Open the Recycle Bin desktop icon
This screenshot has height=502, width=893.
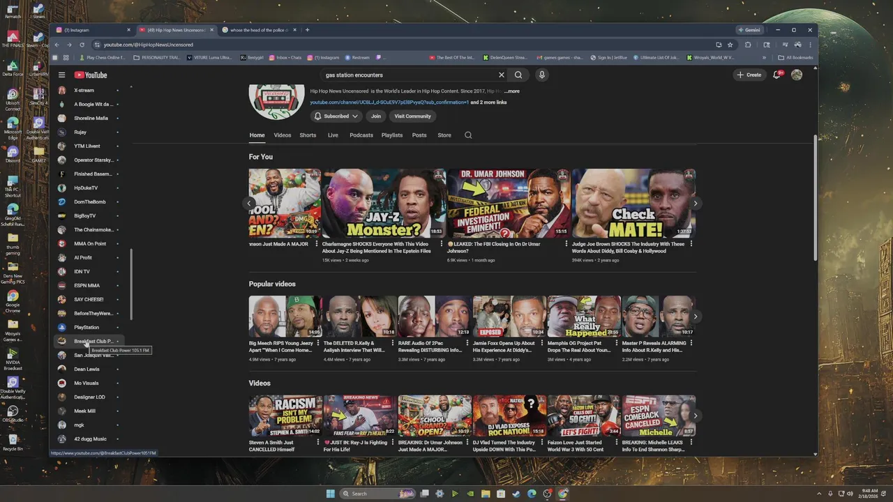point(13,441)
